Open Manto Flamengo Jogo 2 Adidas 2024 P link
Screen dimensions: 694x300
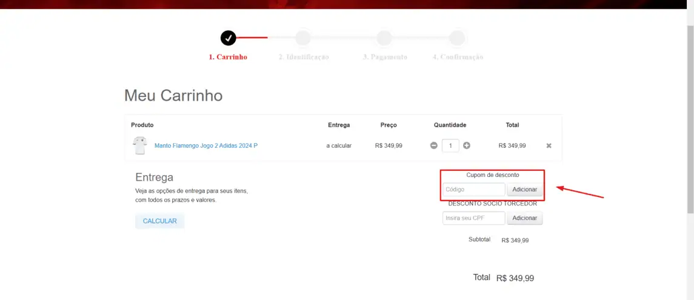(206, 145)
